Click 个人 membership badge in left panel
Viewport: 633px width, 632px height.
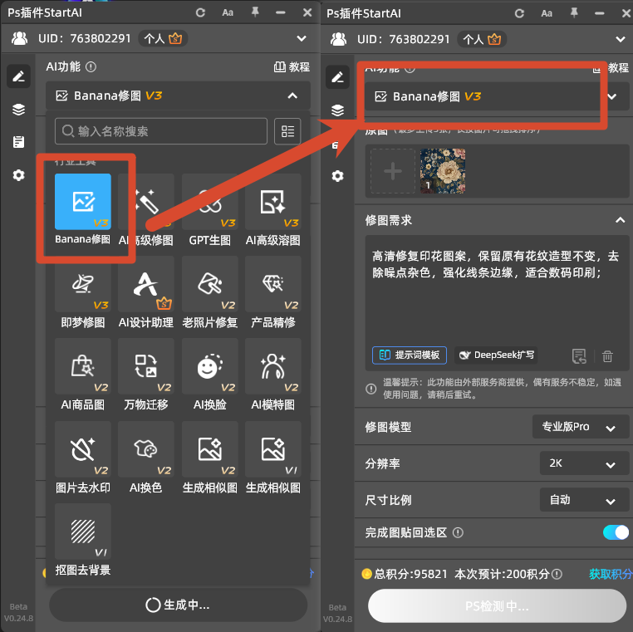pyautogui.click(x=163, y=38)
